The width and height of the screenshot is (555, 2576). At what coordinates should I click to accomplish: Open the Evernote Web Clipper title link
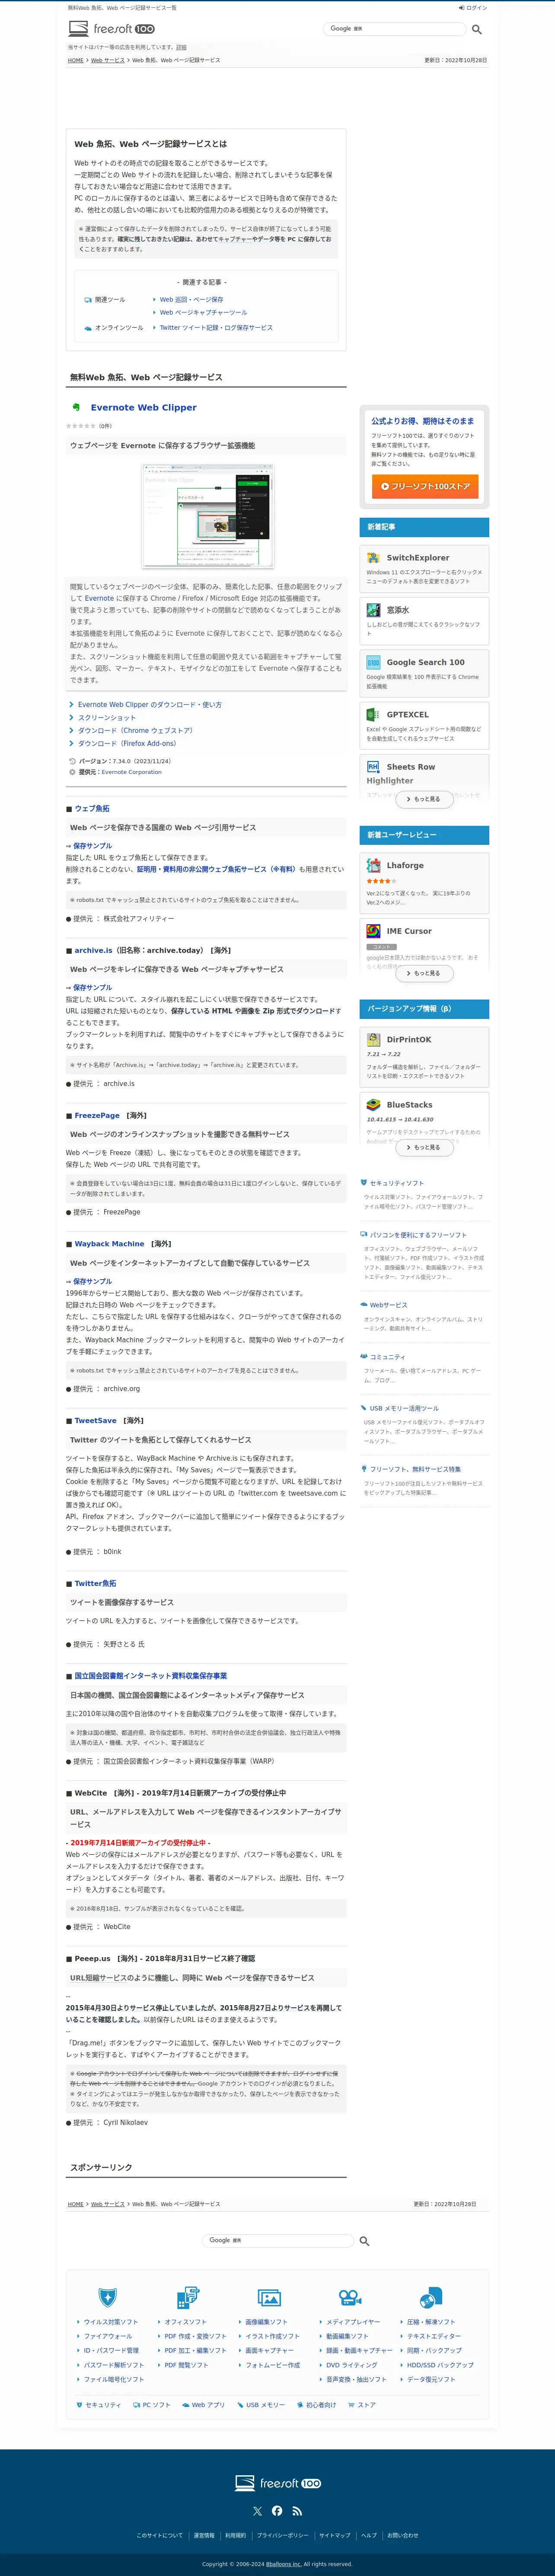point(143,408)
